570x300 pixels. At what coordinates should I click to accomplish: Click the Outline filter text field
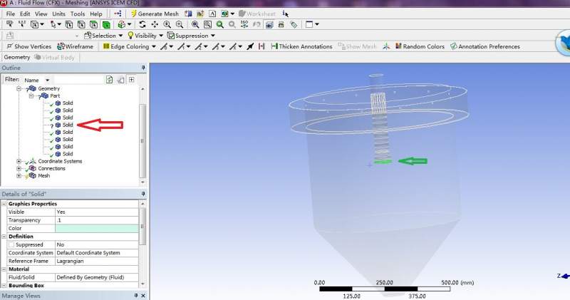tap(78, 80)
